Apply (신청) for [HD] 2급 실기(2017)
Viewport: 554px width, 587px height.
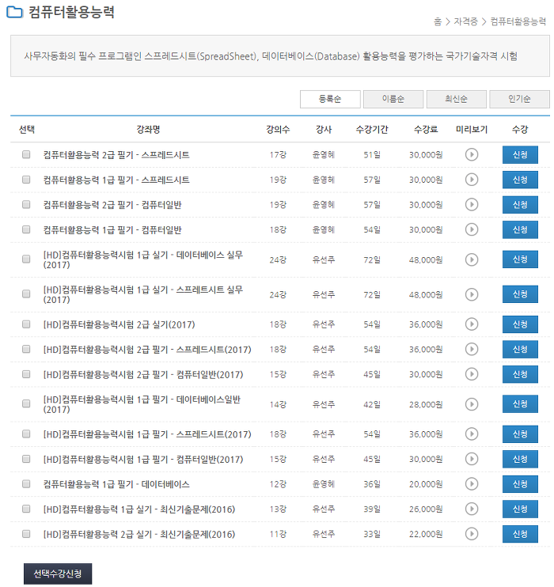(520, 324)
